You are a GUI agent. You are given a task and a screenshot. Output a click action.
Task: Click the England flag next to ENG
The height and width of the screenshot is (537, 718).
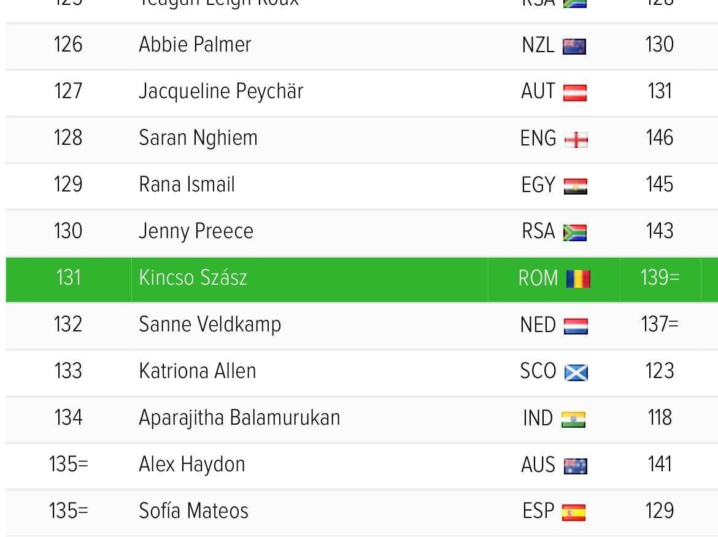pyautogui.click(x=576, y=140)
